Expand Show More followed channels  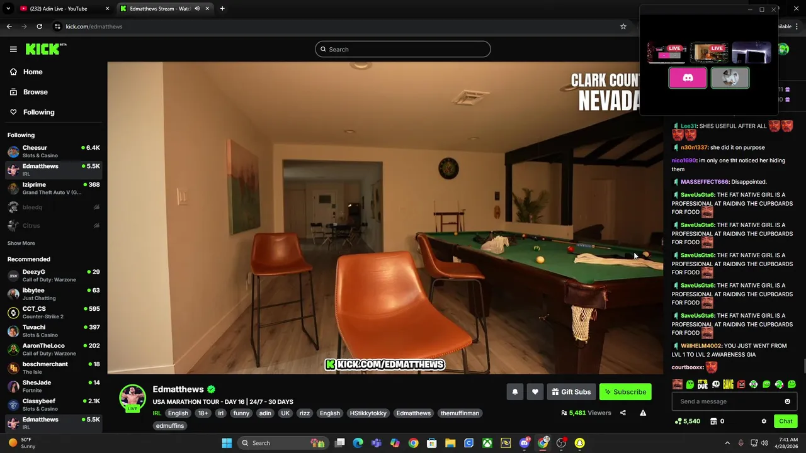coord(21,243)
